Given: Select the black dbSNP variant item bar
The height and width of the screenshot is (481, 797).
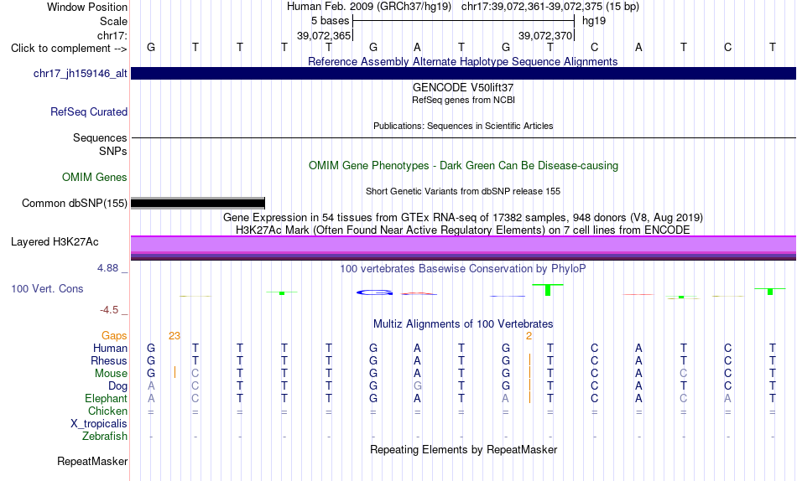Looking at the screenshot, I should (198, 203).
